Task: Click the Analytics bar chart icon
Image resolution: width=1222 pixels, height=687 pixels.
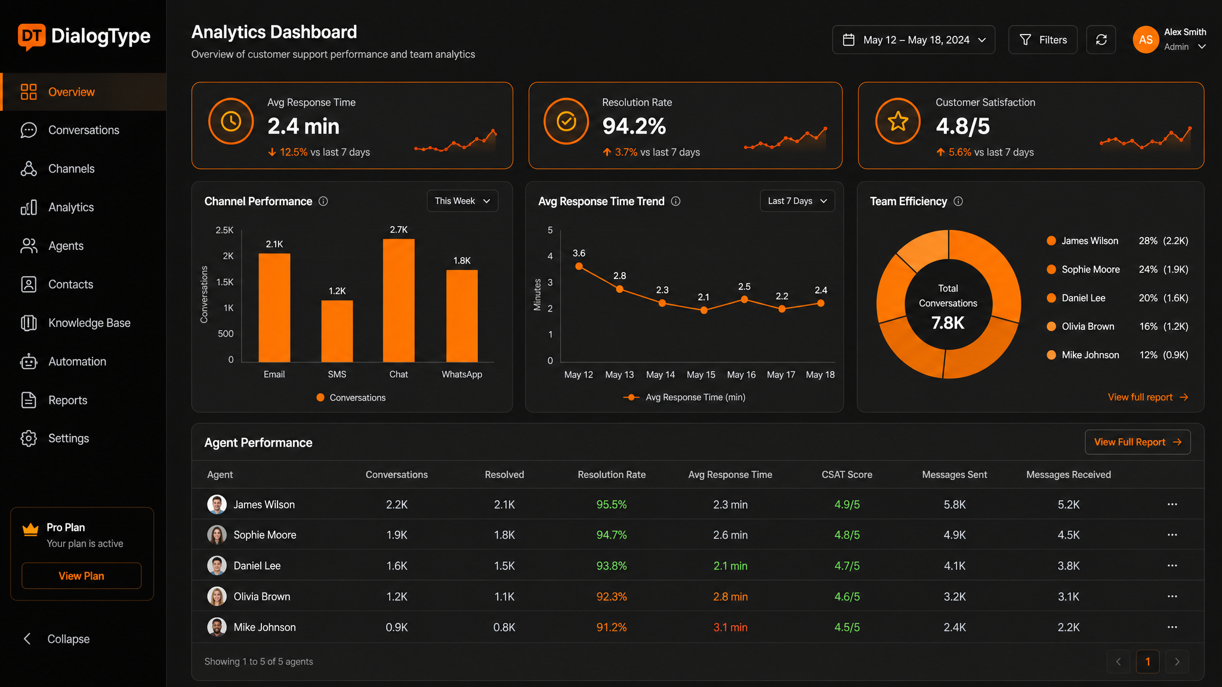Action: [x=29, y=207]
